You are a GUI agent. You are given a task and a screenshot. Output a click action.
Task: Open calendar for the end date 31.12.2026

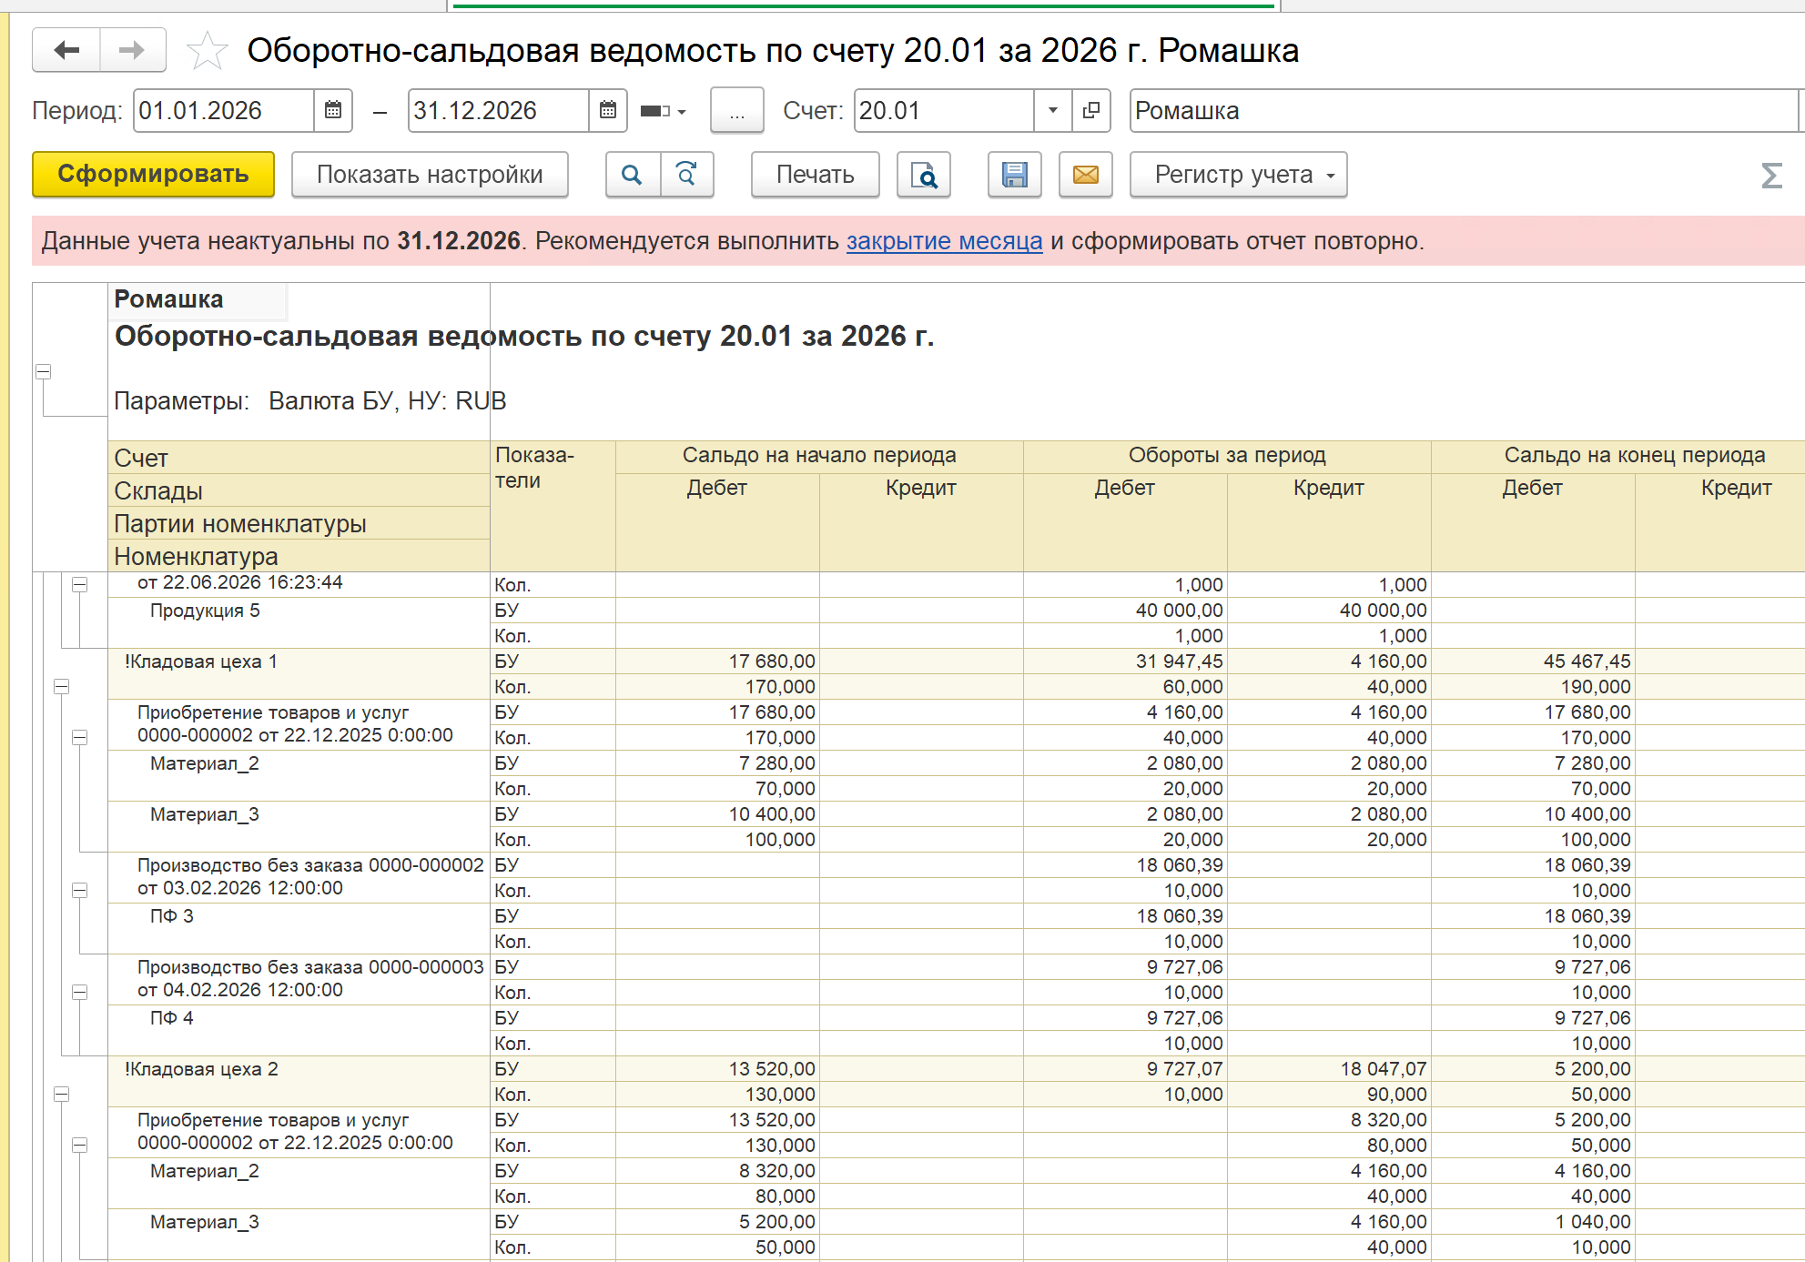[x=608, y=110]
